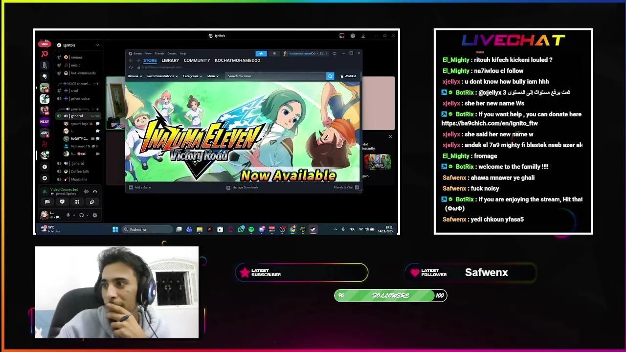Open the Windows Start button

pos(115,229)
